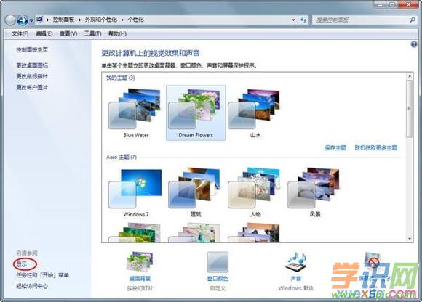The width and height of the screenshot is (422, 302).
Task: Open 更改桌面图标 link
Action: (32, 65)
